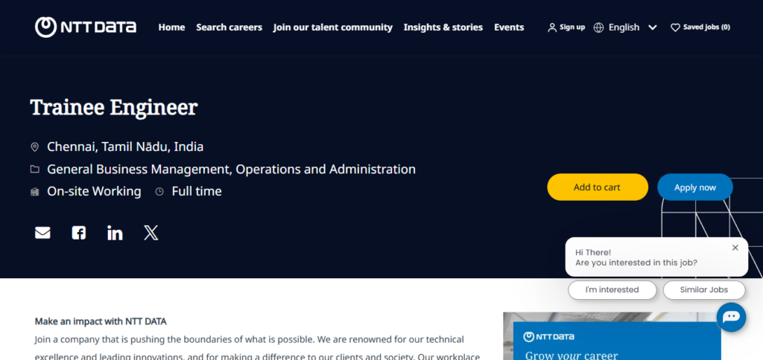Click the Add to cart button
The image size is (763, 360).
[x=598, y=187]
